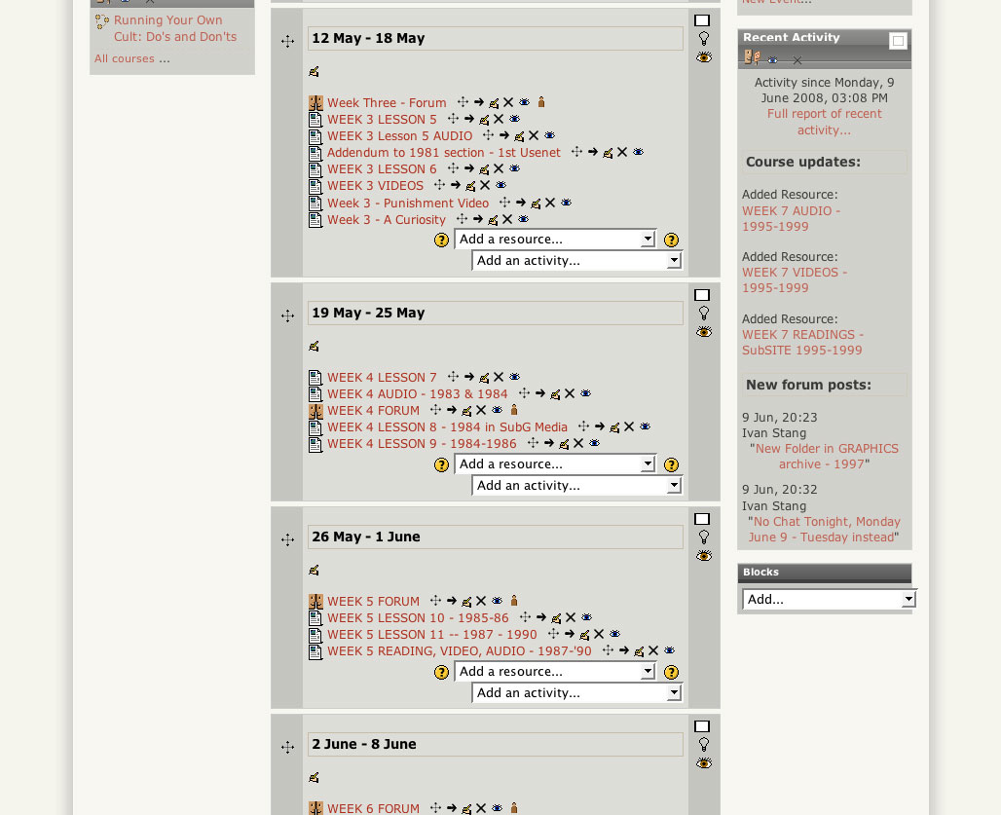Move the 26 May - 1 June section
Screen dimensions: 1001x815
pyautogui.click(x=288, y=539)
